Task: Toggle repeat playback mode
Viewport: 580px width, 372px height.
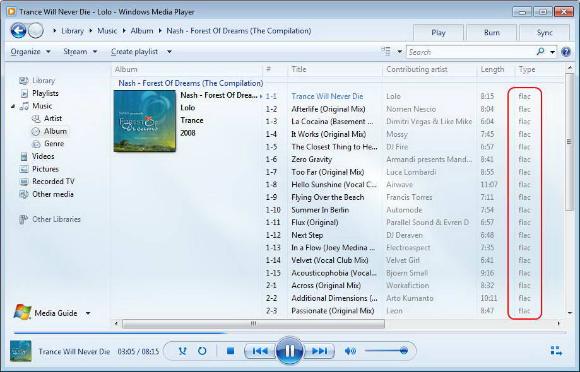Action: tap(202, 351)
